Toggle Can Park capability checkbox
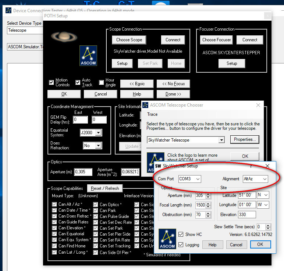This screenshot has height=271, width=284. tap(95, 211)
